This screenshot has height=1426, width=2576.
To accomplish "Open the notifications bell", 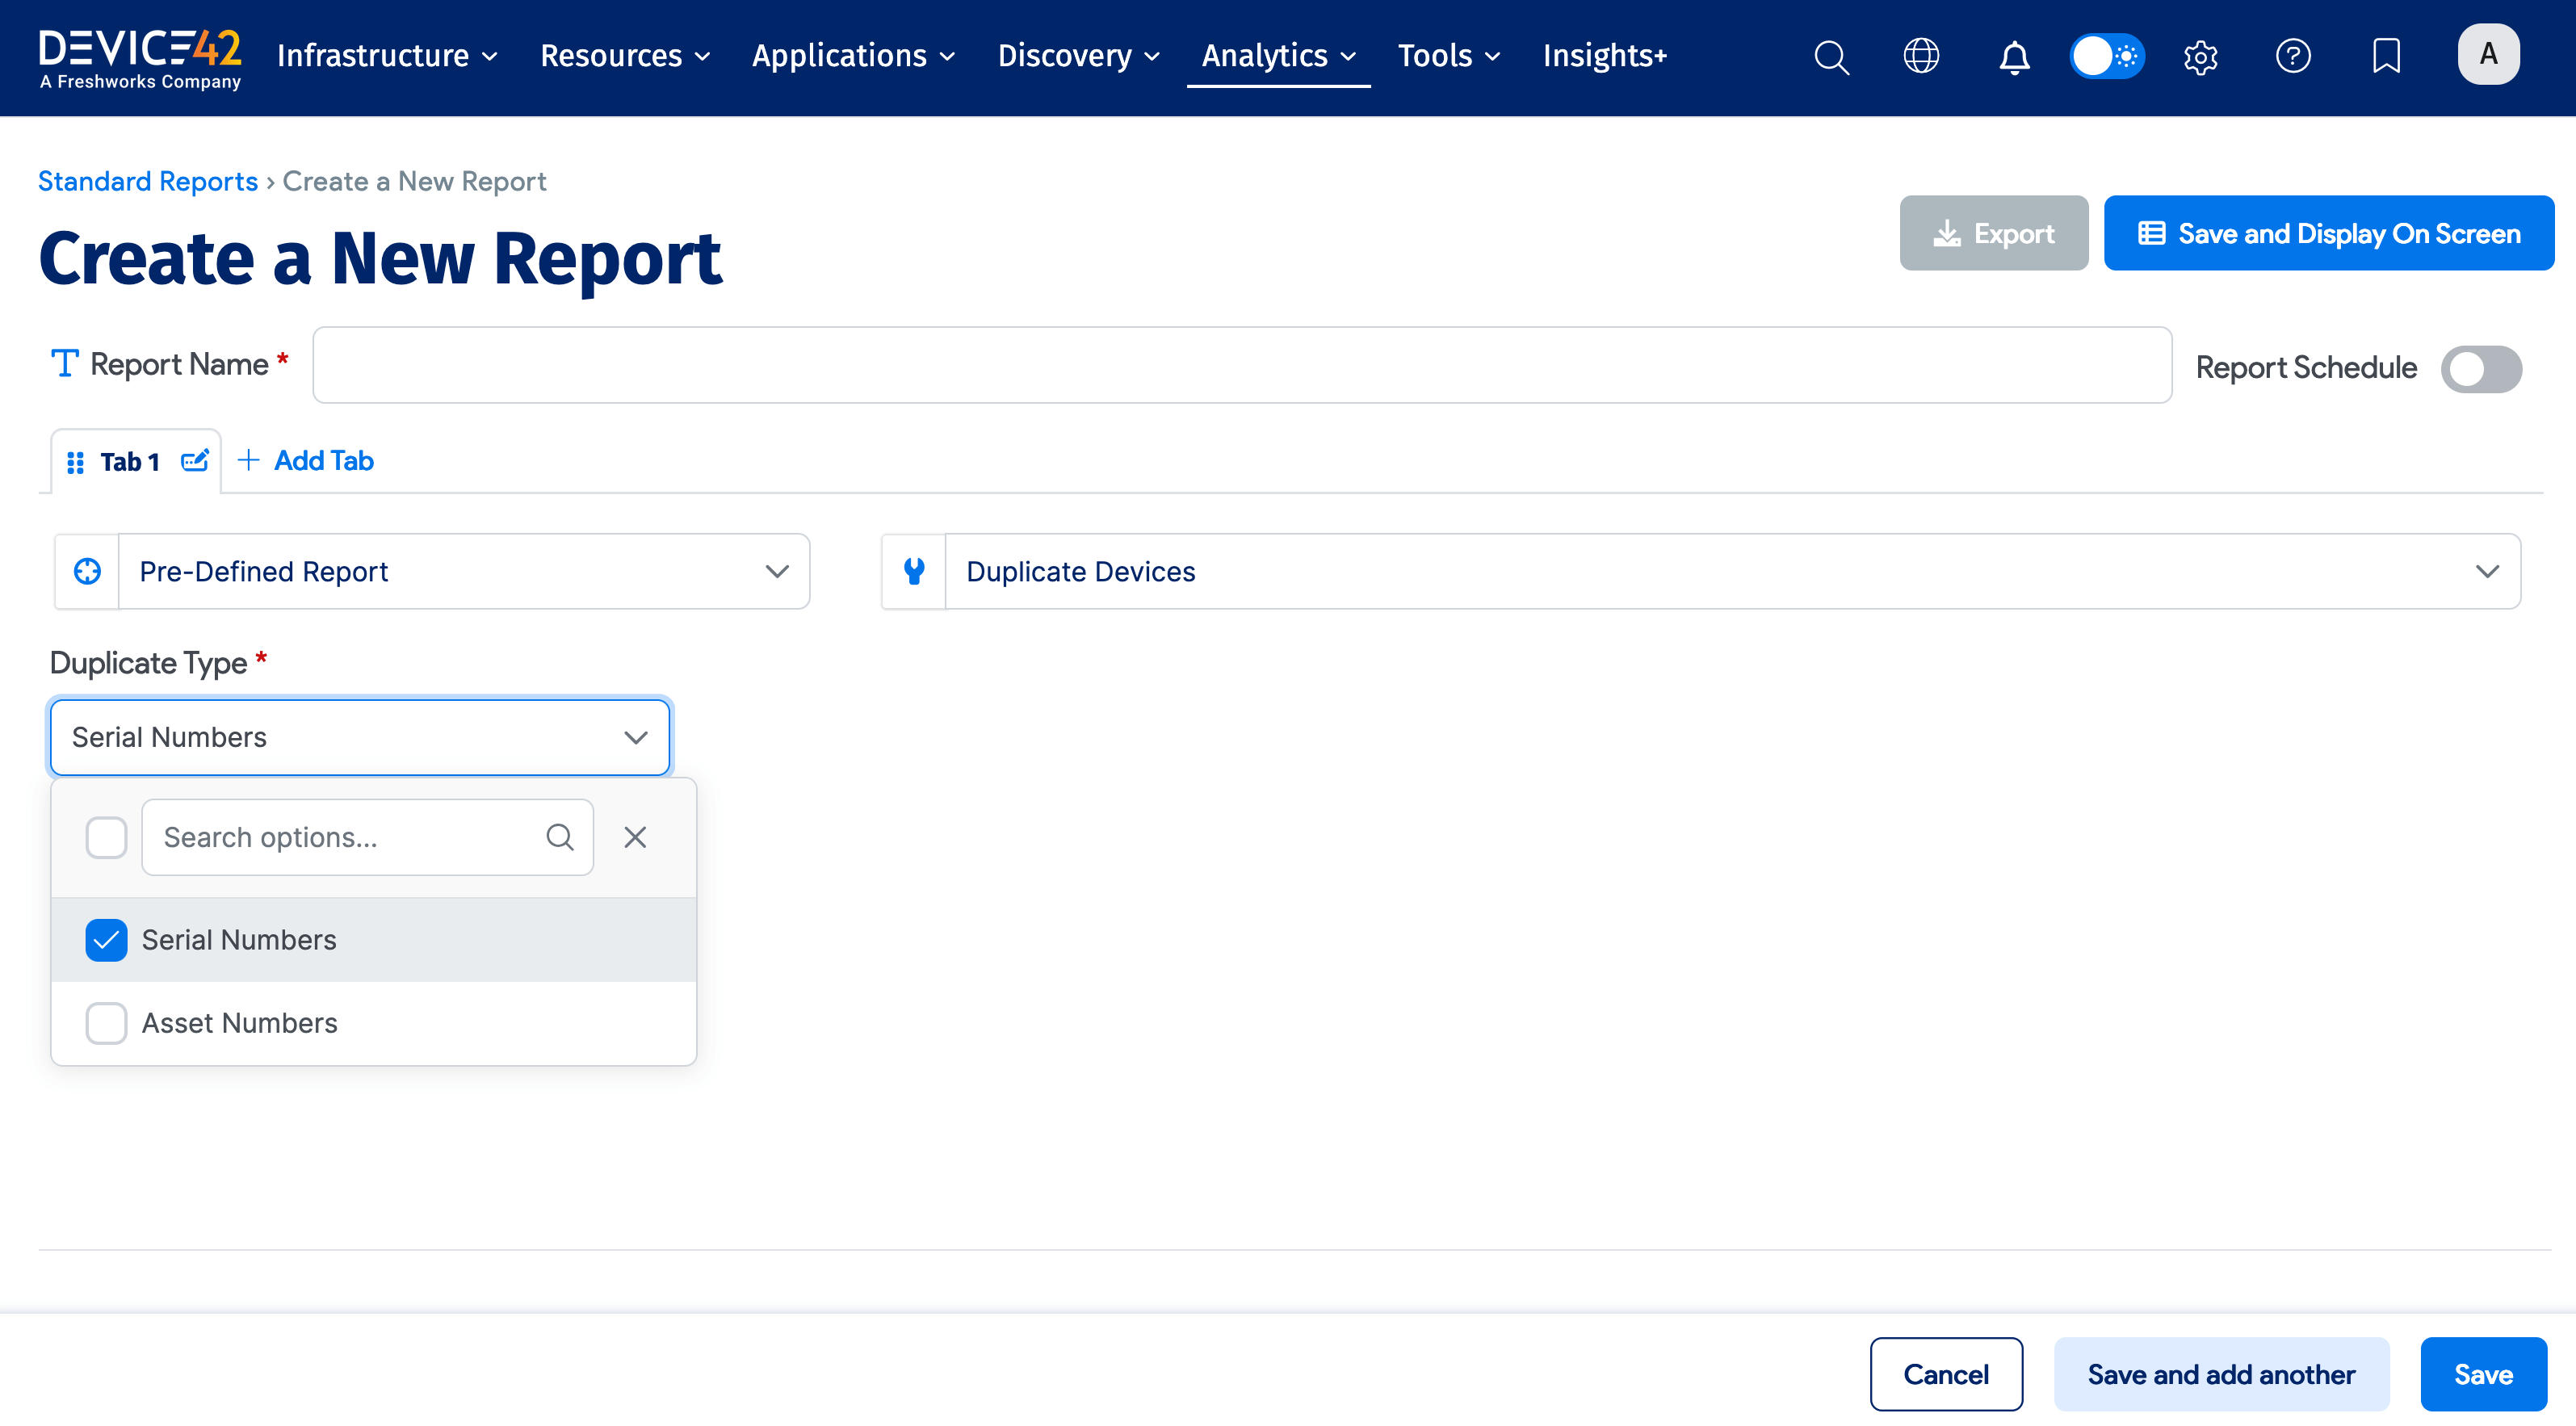I will 2014,57.
